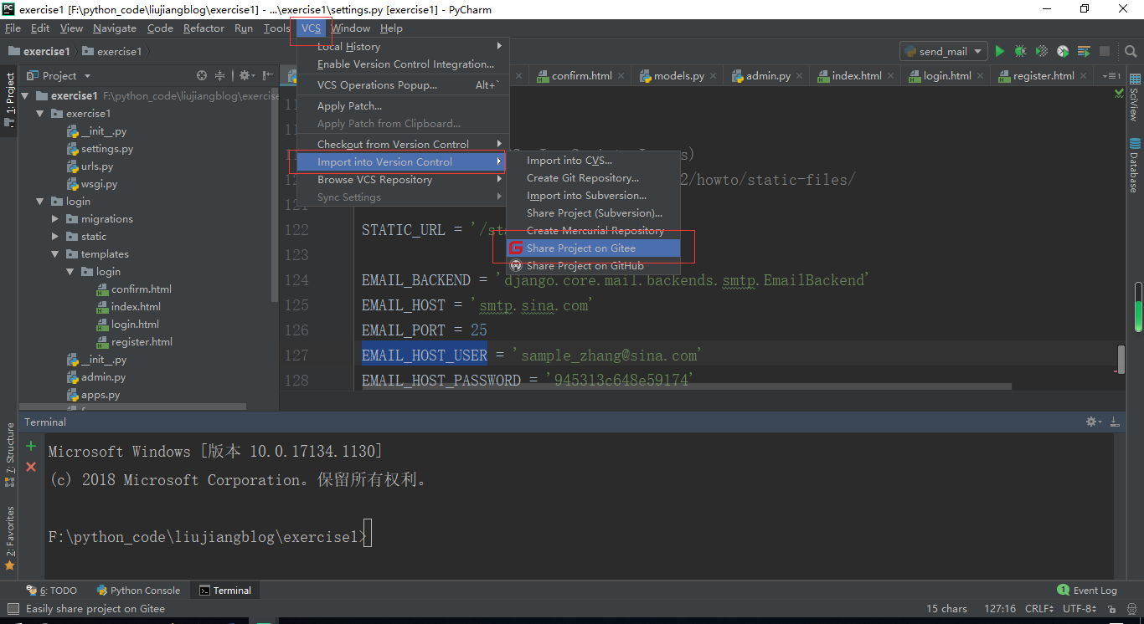
Task: Open the Navigate menu
Action: 115,28
